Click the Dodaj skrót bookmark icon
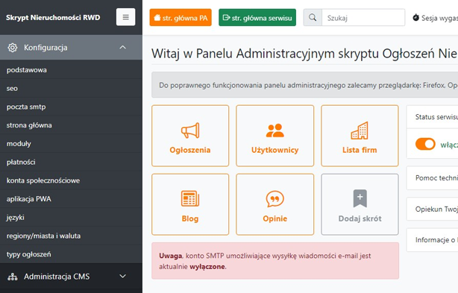This screenshot has width=458, height=293. [x=360, y=198]
